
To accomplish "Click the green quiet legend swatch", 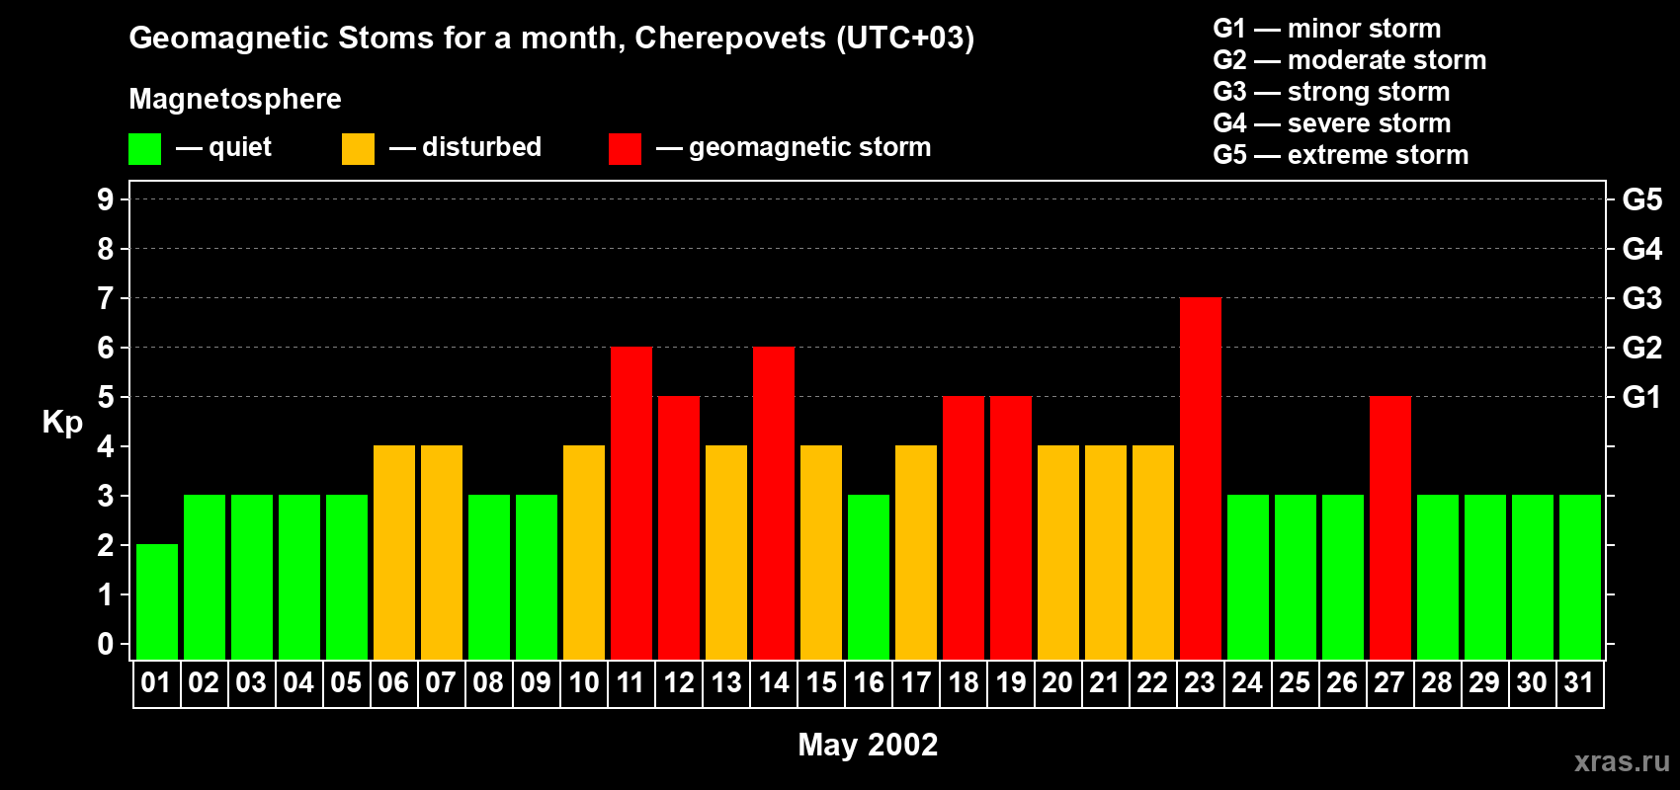I will [x=144, y=149].
